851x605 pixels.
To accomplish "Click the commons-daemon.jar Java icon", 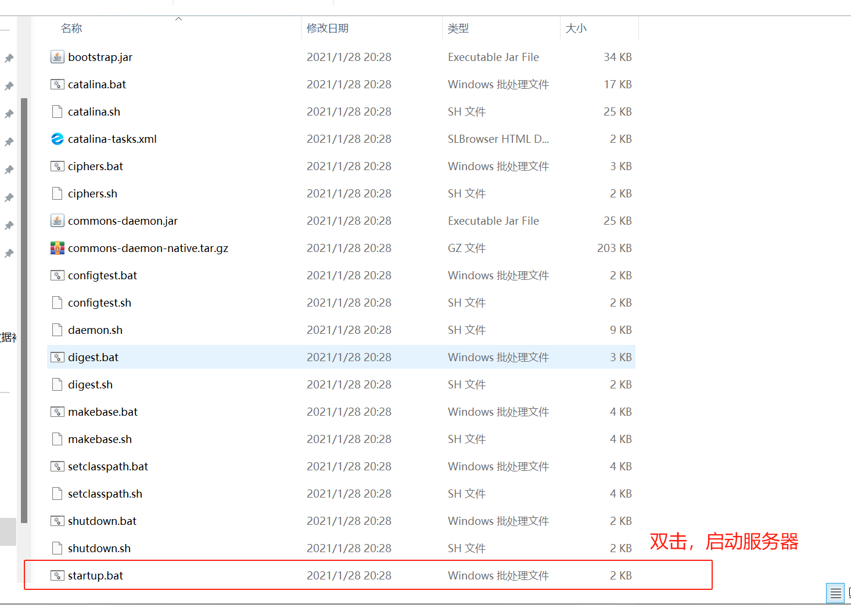I will (57, 221).
